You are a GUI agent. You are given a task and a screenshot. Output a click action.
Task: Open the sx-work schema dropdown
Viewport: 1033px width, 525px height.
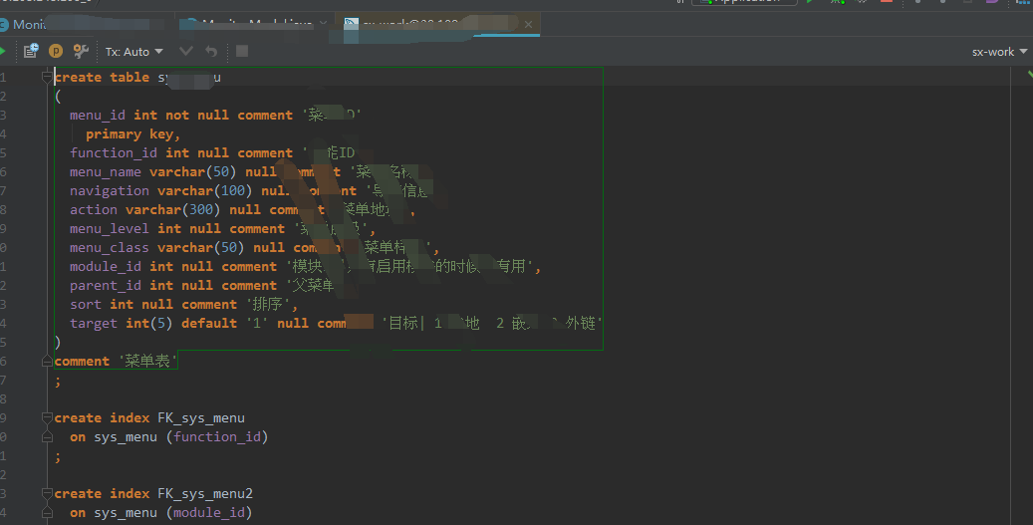point(999,52)
